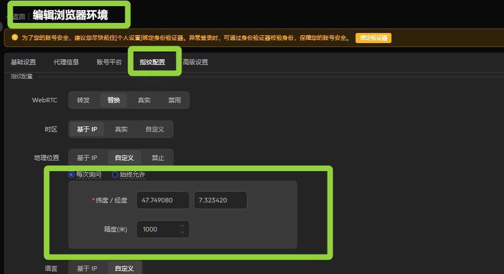Switch to the 基础设置 tab

pos(23,62)
